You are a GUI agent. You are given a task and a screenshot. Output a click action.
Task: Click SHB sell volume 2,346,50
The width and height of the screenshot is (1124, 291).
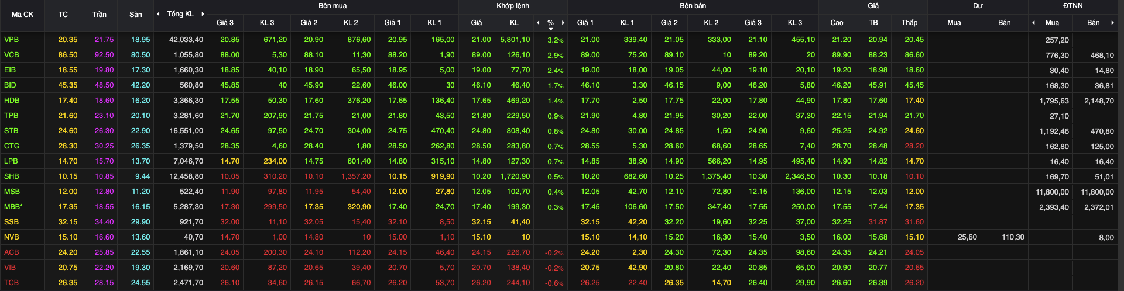click(x=800, y=176)
